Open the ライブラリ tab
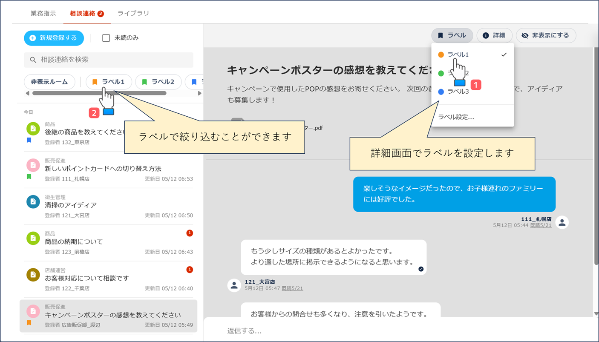Screen dimensions: 599x342 coord(133,13)
